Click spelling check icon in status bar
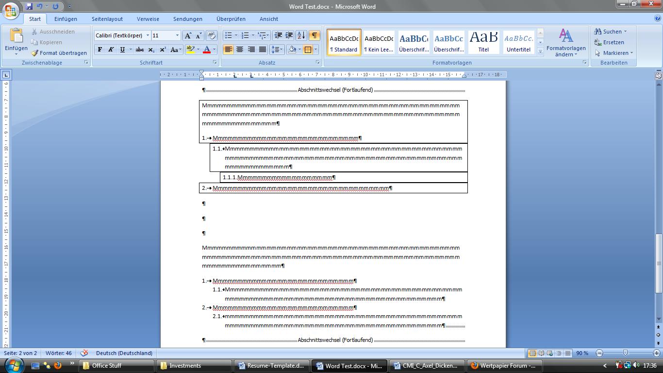Screen dimensions: 663x373 tap(84, 353)
